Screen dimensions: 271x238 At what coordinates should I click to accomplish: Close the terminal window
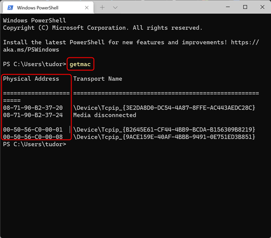(x=263, y=7)
